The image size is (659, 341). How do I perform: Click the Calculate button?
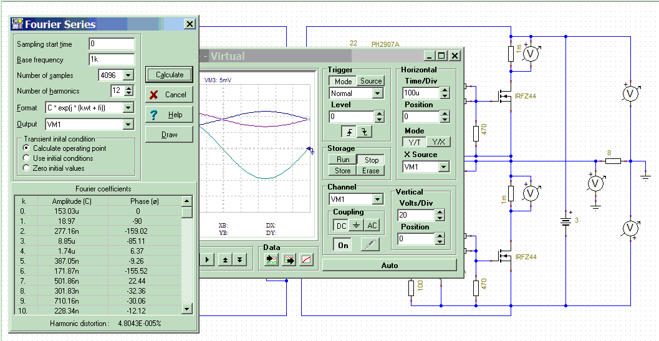coord(170,74)
